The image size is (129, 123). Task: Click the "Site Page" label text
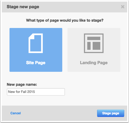(x=36, y=63)
